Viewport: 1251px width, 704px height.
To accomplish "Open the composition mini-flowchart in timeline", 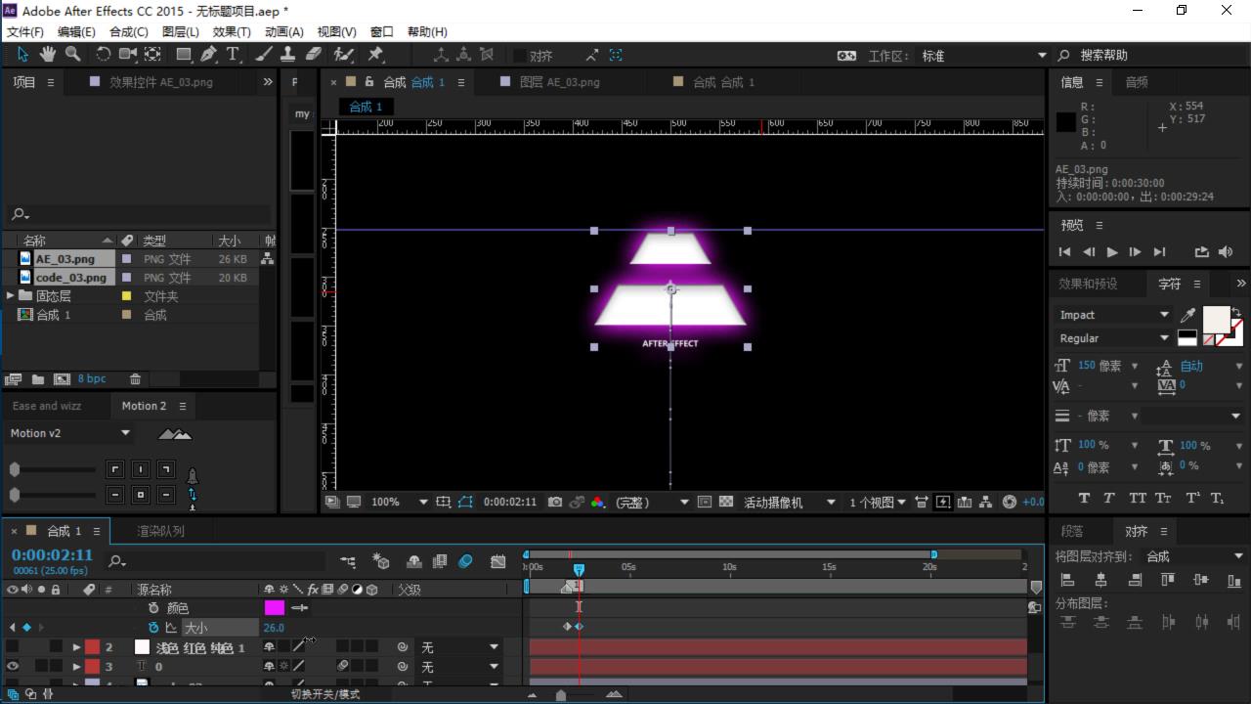I will [348, 561].
